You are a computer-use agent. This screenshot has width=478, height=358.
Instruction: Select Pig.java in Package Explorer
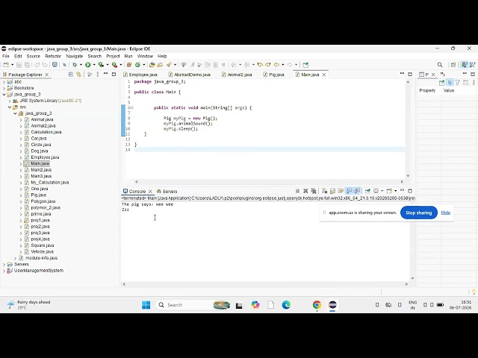pyautogui.click(x=38, y=195)
